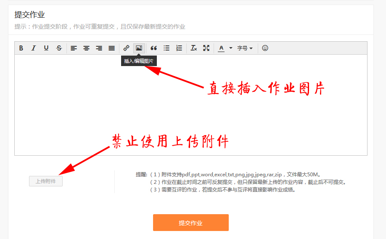Insert a hyperlink with the link icon
The width and height of the screenshot is (386, 239).
point(126,48)
